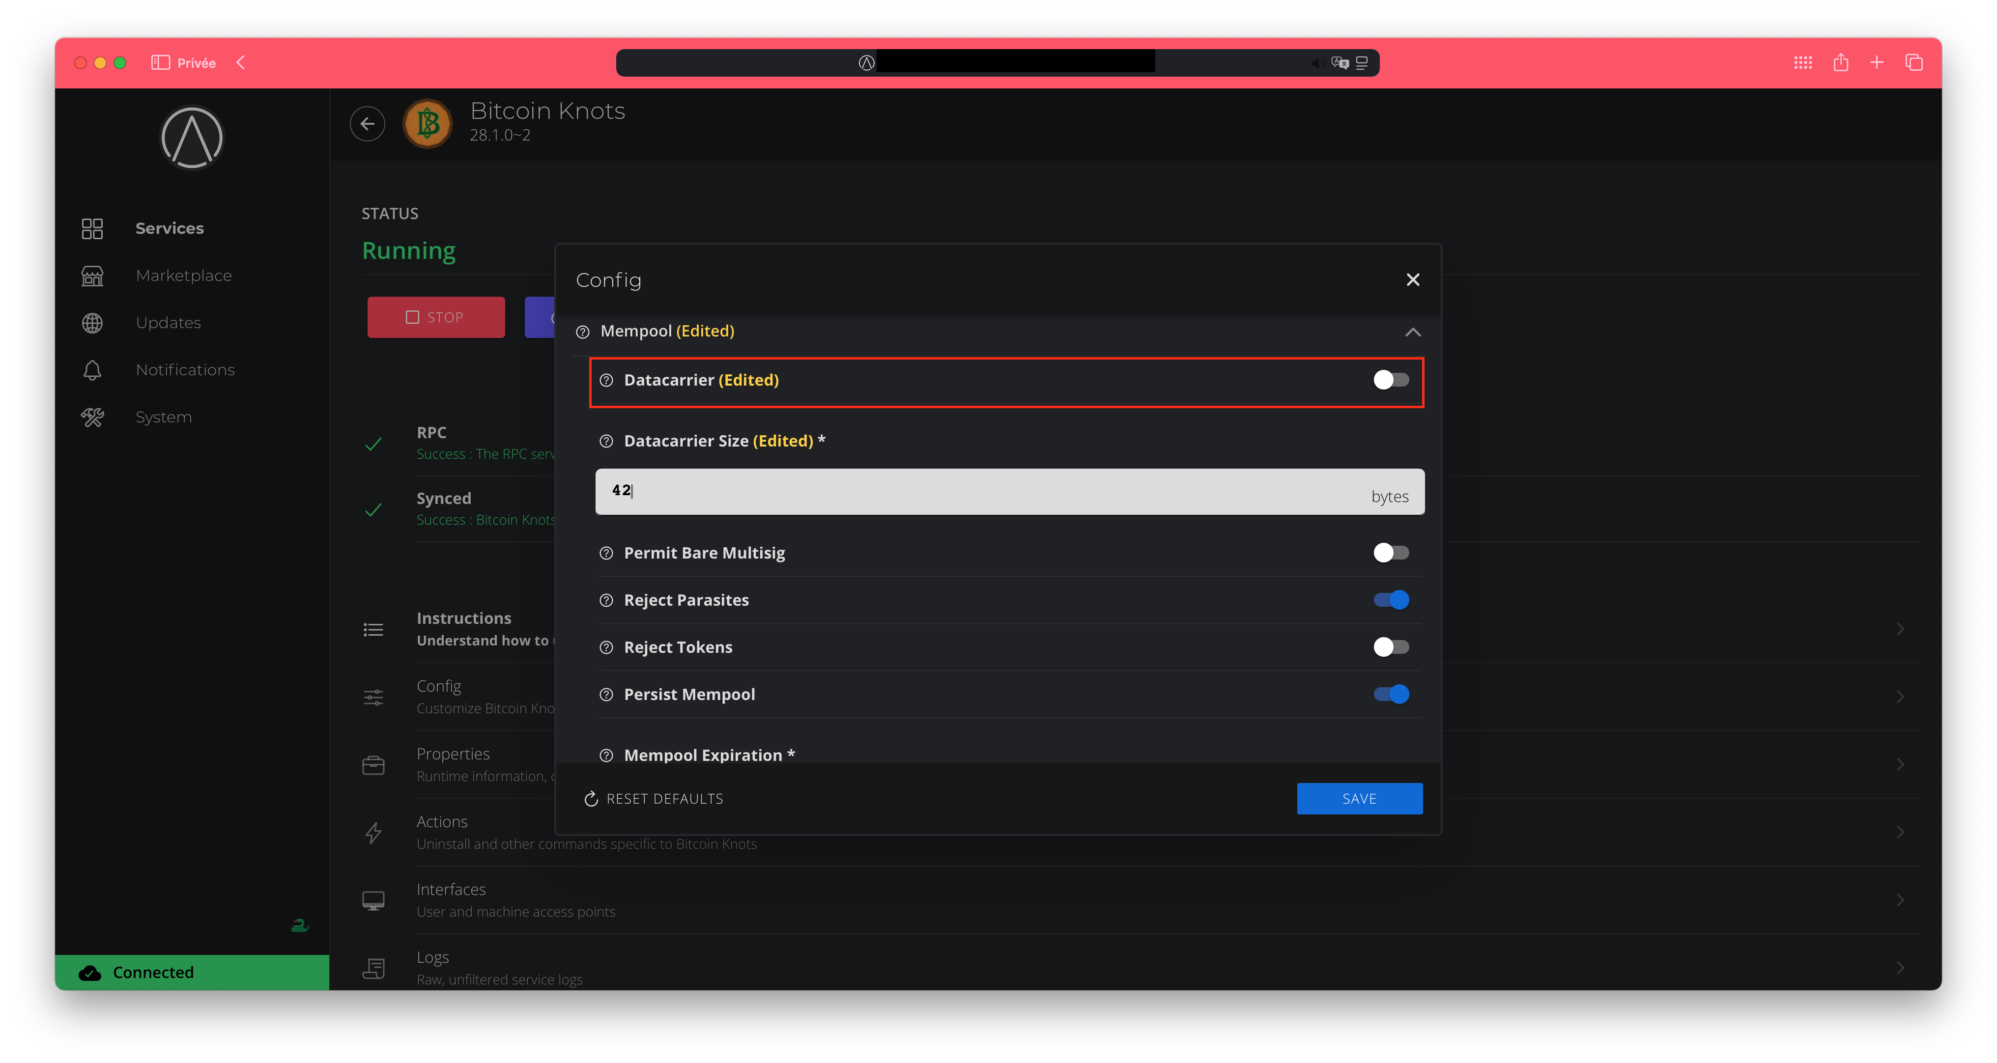Click help icon for Mempool Expiration
The image size is (1997, 1063).
pos(606,755)
